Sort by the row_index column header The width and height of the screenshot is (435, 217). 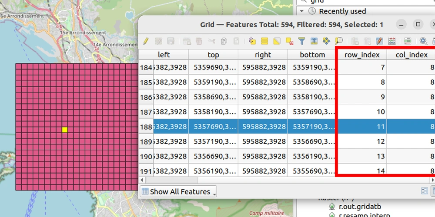[362, 55]
